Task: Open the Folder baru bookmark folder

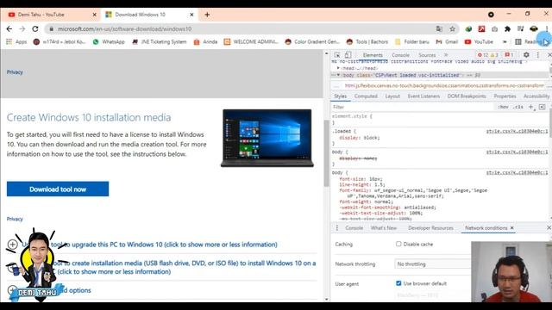Action: (x=412, y=41)
